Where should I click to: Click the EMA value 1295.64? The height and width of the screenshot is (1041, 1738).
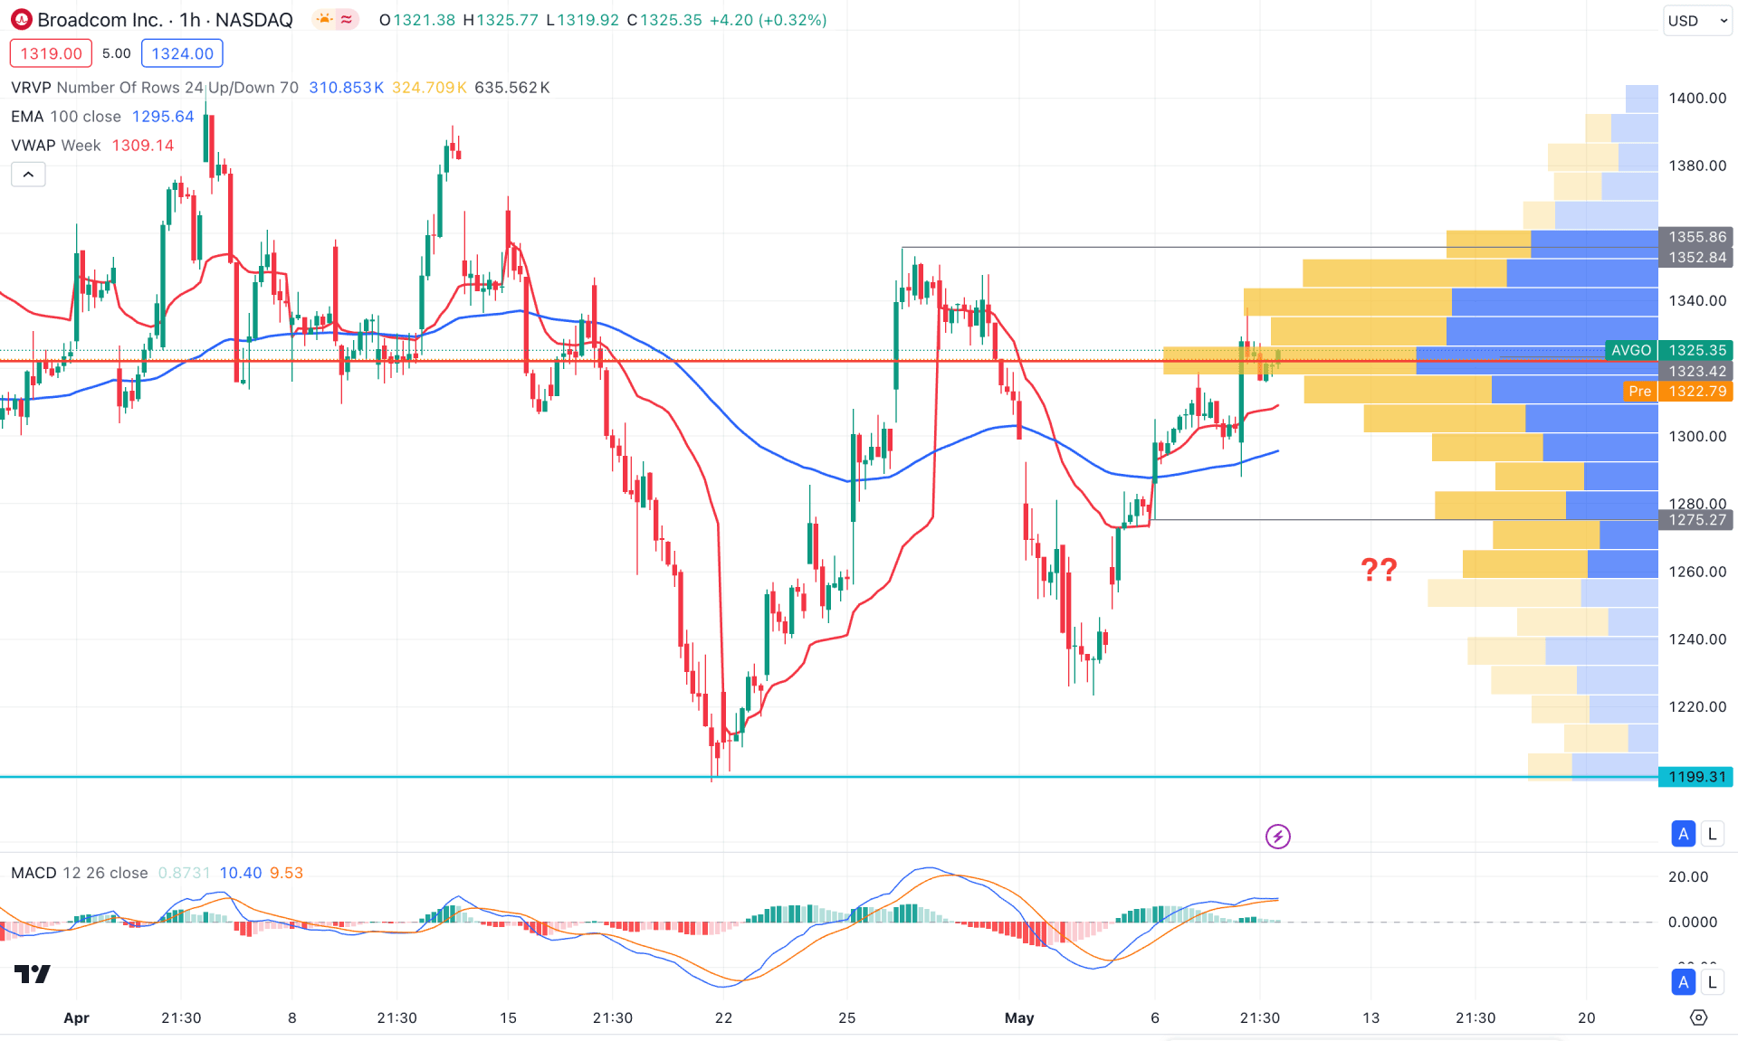(x=163, y=117)
